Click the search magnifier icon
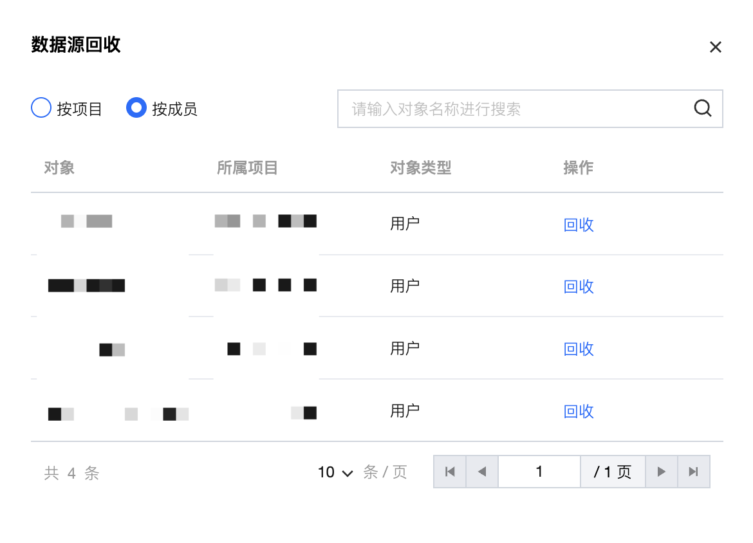Image resolution: width=753 pixels, height=543 pixels. [x=703, y=109]
